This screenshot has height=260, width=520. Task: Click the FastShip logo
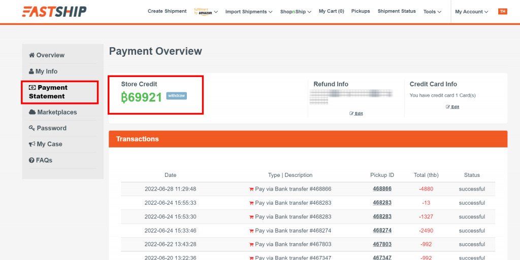(x=54, y=12)
